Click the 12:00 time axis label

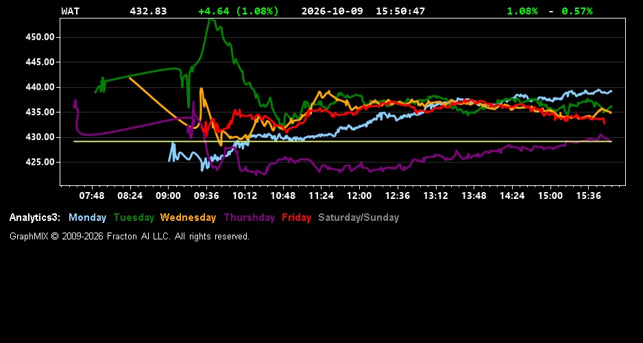tap(359, 196)
